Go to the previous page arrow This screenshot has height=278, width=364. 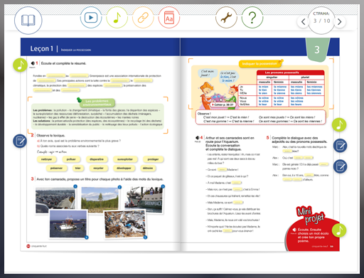pyautogui.click(x=303, y=22)
